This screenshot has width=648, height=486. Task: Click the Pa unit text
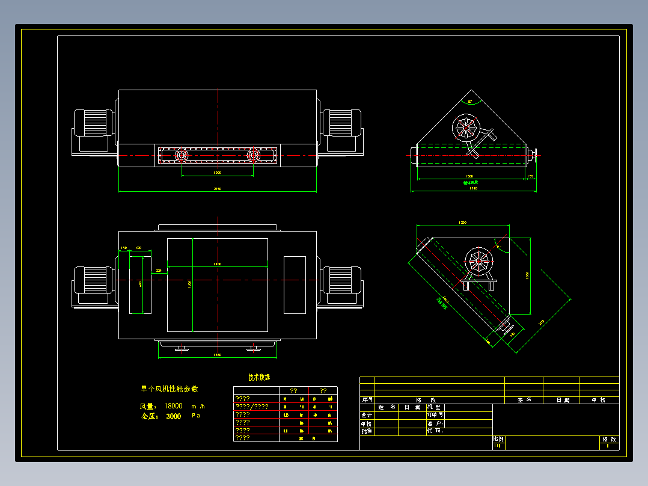[x=196, y=415]
